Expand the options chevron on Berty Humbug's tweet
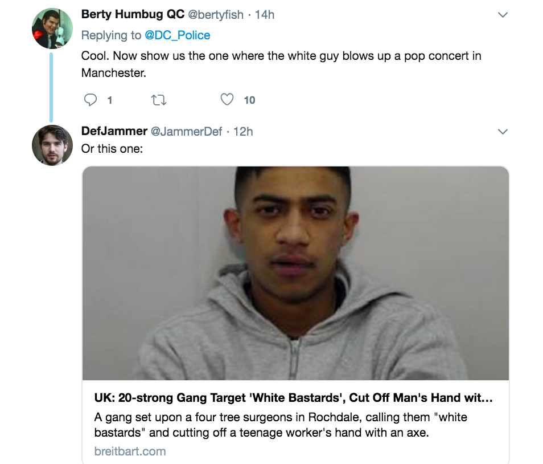The height and width of the screenshot is (464, 543). (503, 15)
